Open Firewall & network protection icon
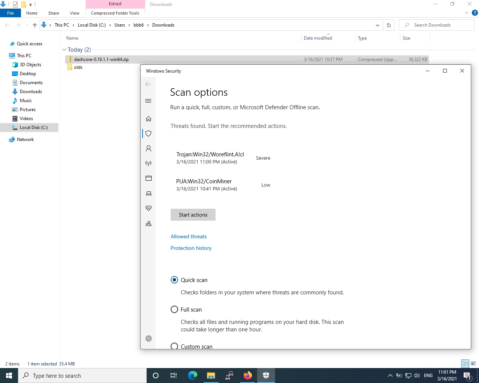Image resolution: width=479 pixels, height=383 pixels. coord(149,163)
